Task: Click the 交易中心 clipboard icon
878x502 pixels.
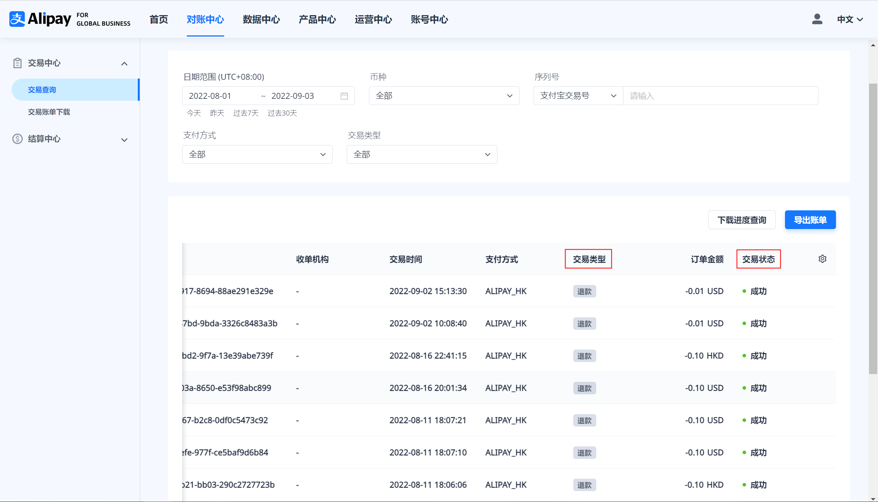Action: click(17, 63)
